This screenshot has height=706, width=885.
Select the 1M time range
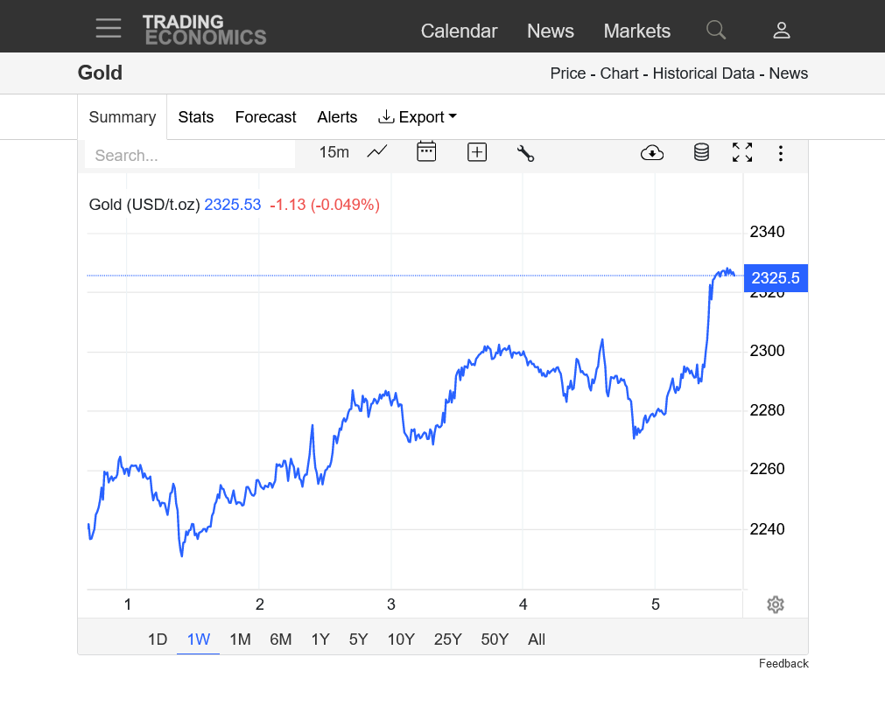[x=240, y=640]
